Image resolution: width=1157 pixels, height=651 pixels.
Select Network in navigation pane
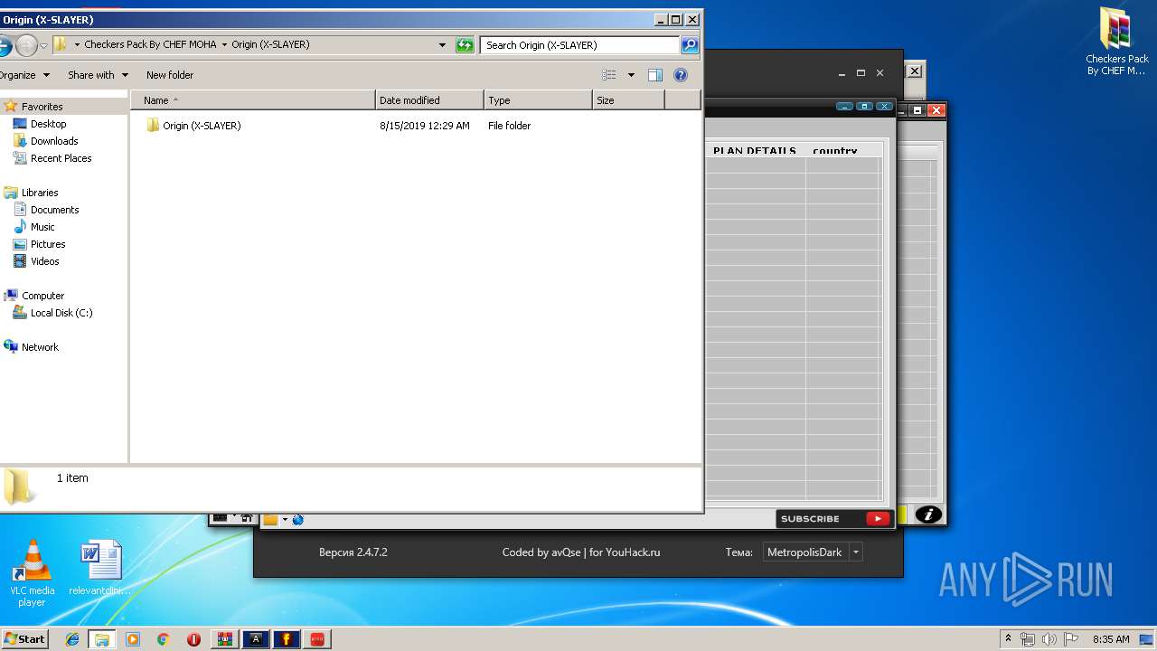40,347
